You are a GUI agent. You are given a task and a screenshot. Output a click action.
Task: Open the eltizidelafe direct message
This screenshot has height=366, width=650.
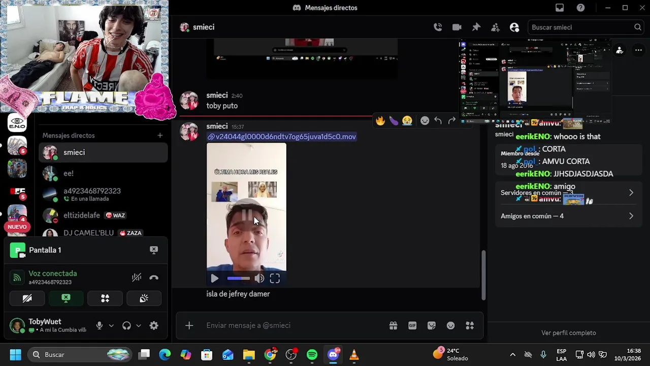point(103,215)
